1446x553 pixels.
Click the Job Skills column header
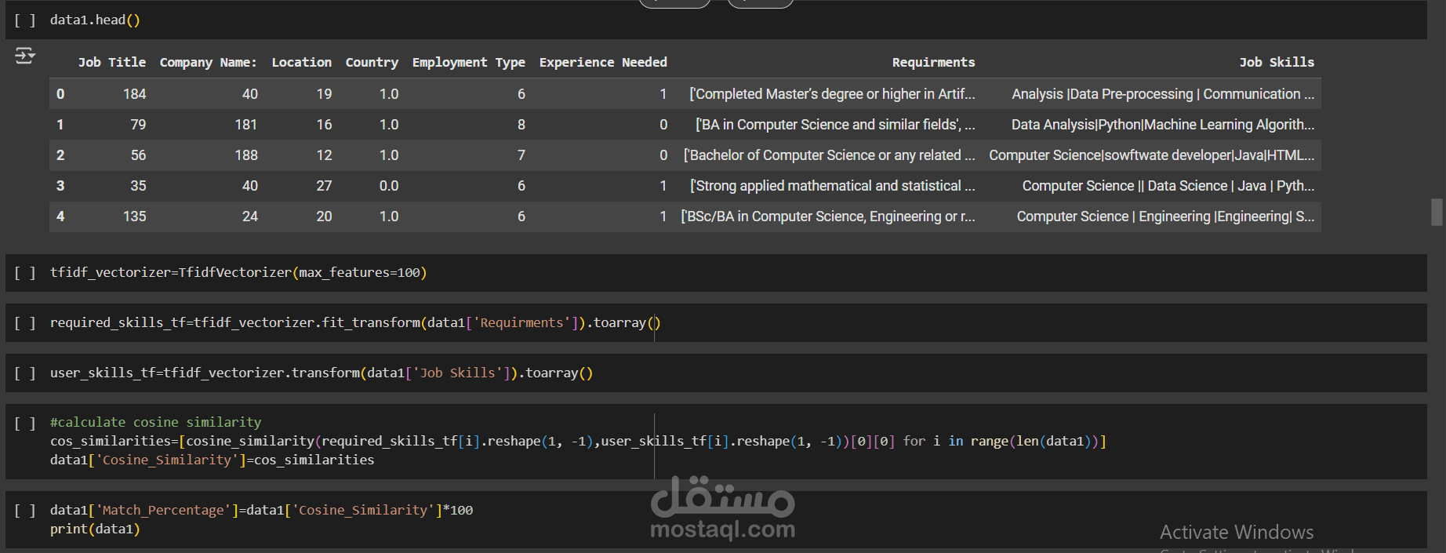tap(1277, 62)
